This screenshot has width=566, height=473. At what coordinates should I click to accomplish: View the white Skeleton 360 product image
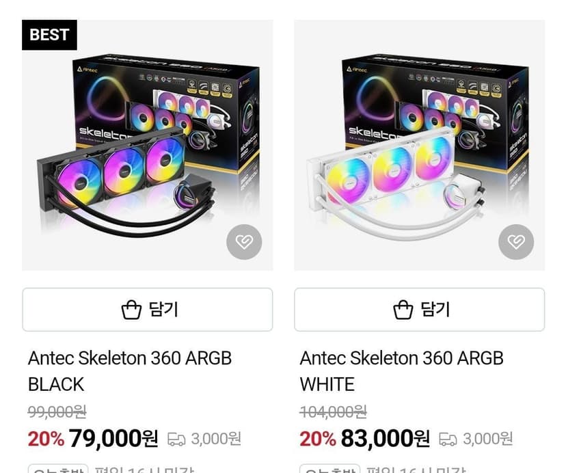pyautogui.click(x=420, y=145)
